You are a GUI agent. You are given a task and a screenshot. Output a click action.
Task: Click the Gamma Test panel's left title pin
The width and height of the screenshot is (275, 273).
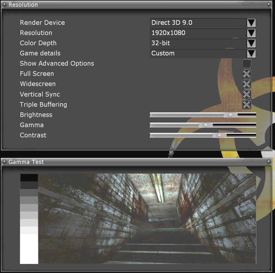tap(5, 161)
